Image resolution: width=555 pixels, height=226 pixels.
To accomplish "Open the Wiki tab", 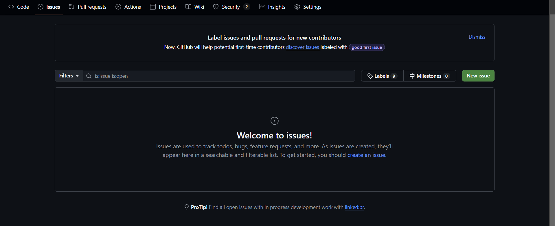I will click(195, 7).
